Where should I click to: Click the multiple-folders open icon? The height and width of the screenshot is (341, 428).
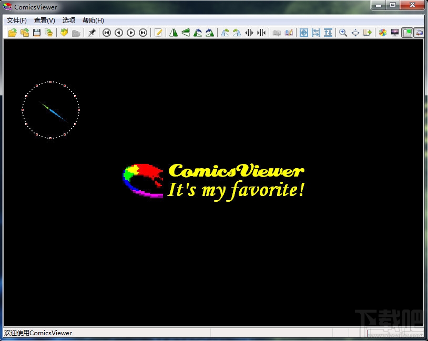point(25,33)
